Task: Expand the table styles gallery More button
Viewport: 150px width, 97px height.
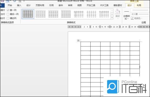Action: click(x=112, y=18)
